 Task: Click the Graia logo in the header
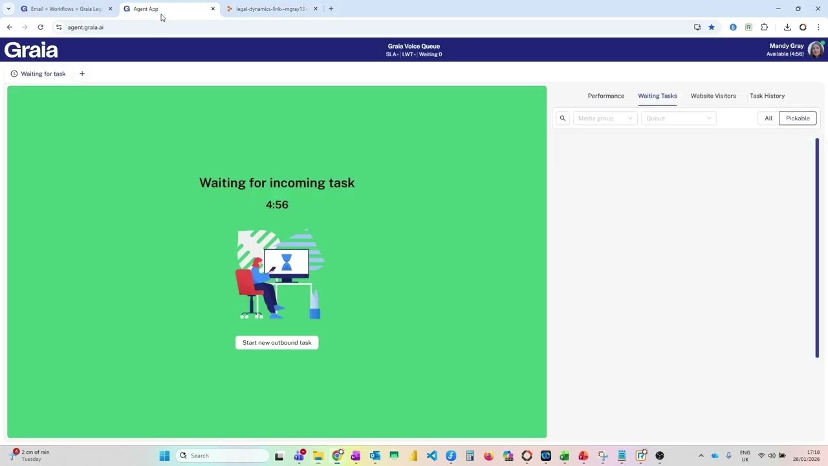click(31, 50)
